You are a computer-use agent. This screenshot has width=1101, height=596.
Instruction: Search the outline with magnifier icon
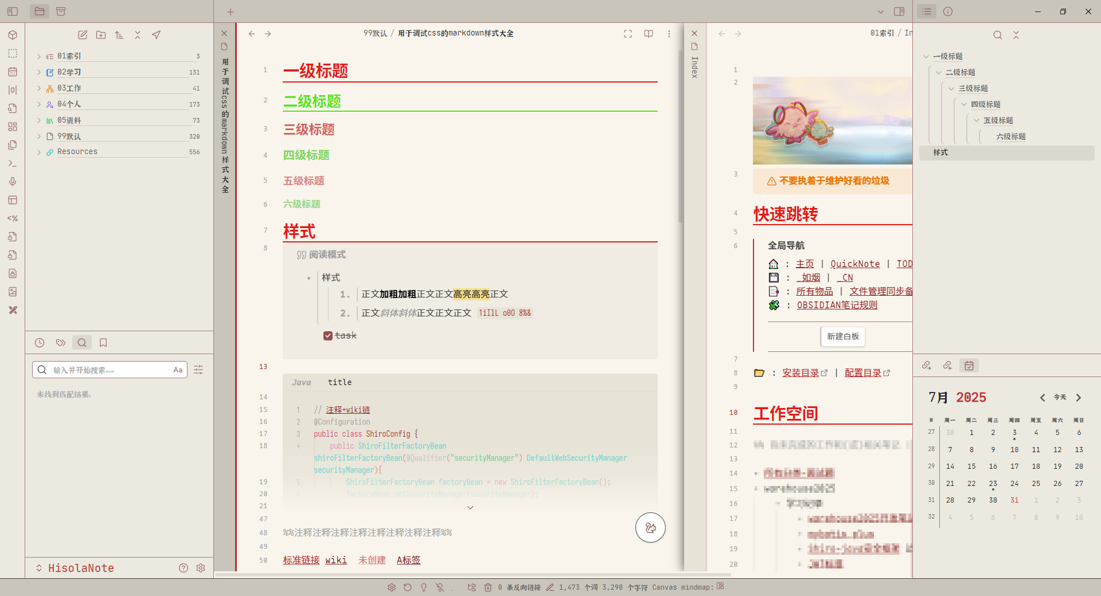(998, 35)
